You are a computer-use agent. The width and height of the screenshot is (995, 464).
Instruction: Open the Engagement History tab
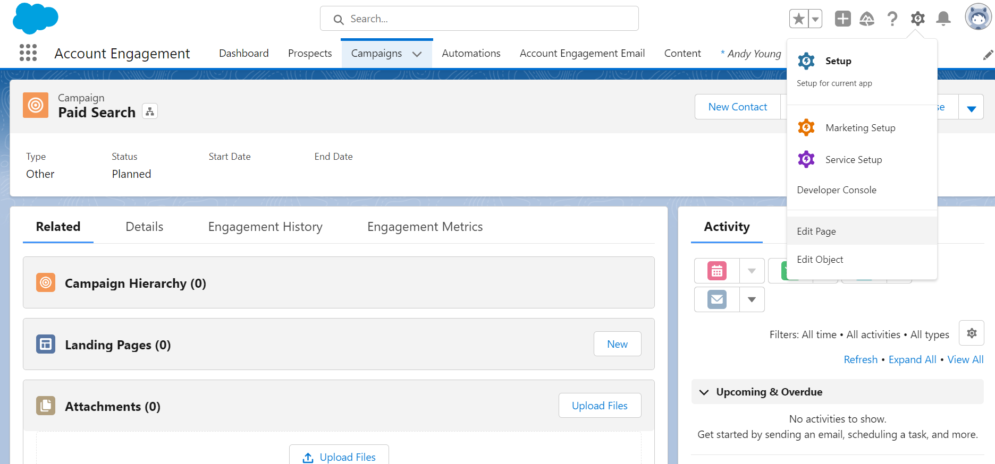265,227
